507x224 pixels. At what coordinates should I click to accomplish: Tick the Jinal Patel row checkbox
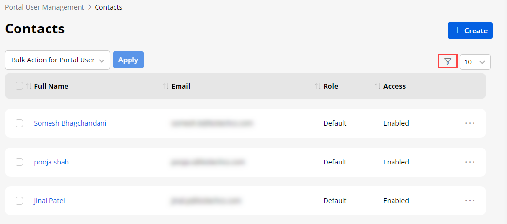19,201
